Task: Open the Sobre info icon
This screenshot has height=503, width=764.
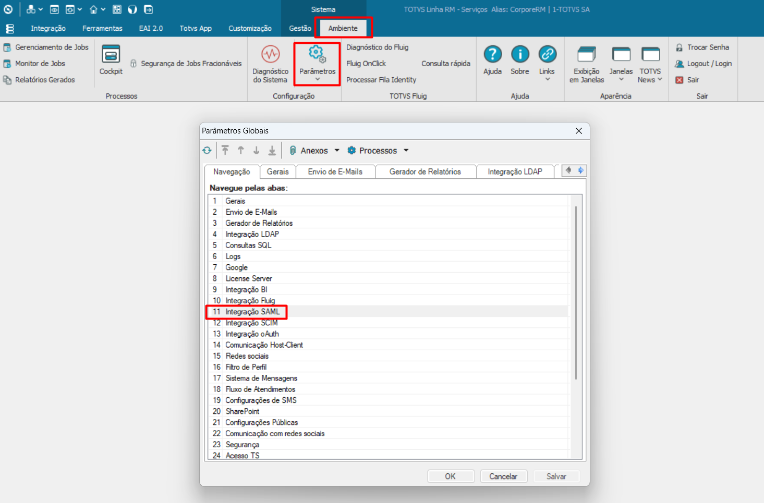Action: click(520, 54)
